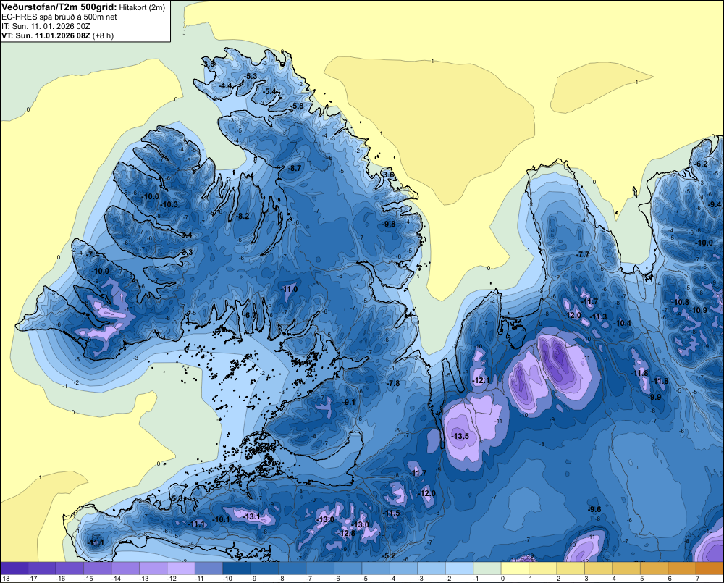Image resolution: width=724 pixels, height=583 pixels.
Task: Click the -3.4 temperature label
Action: pos(185,235)
